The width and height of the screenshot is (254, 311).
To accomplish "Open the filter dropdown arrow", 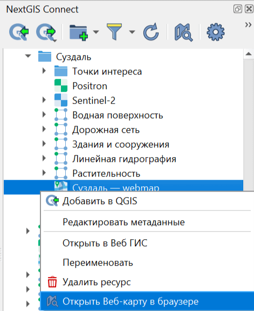I will click(132, 32).
